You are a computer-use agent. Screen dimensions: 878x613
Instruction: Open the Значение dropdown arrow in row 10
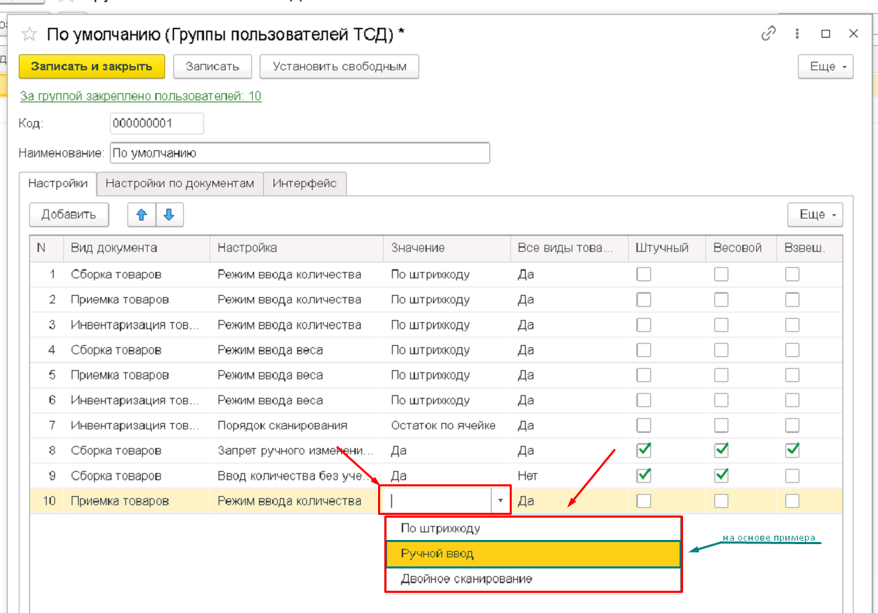point(499,500)
